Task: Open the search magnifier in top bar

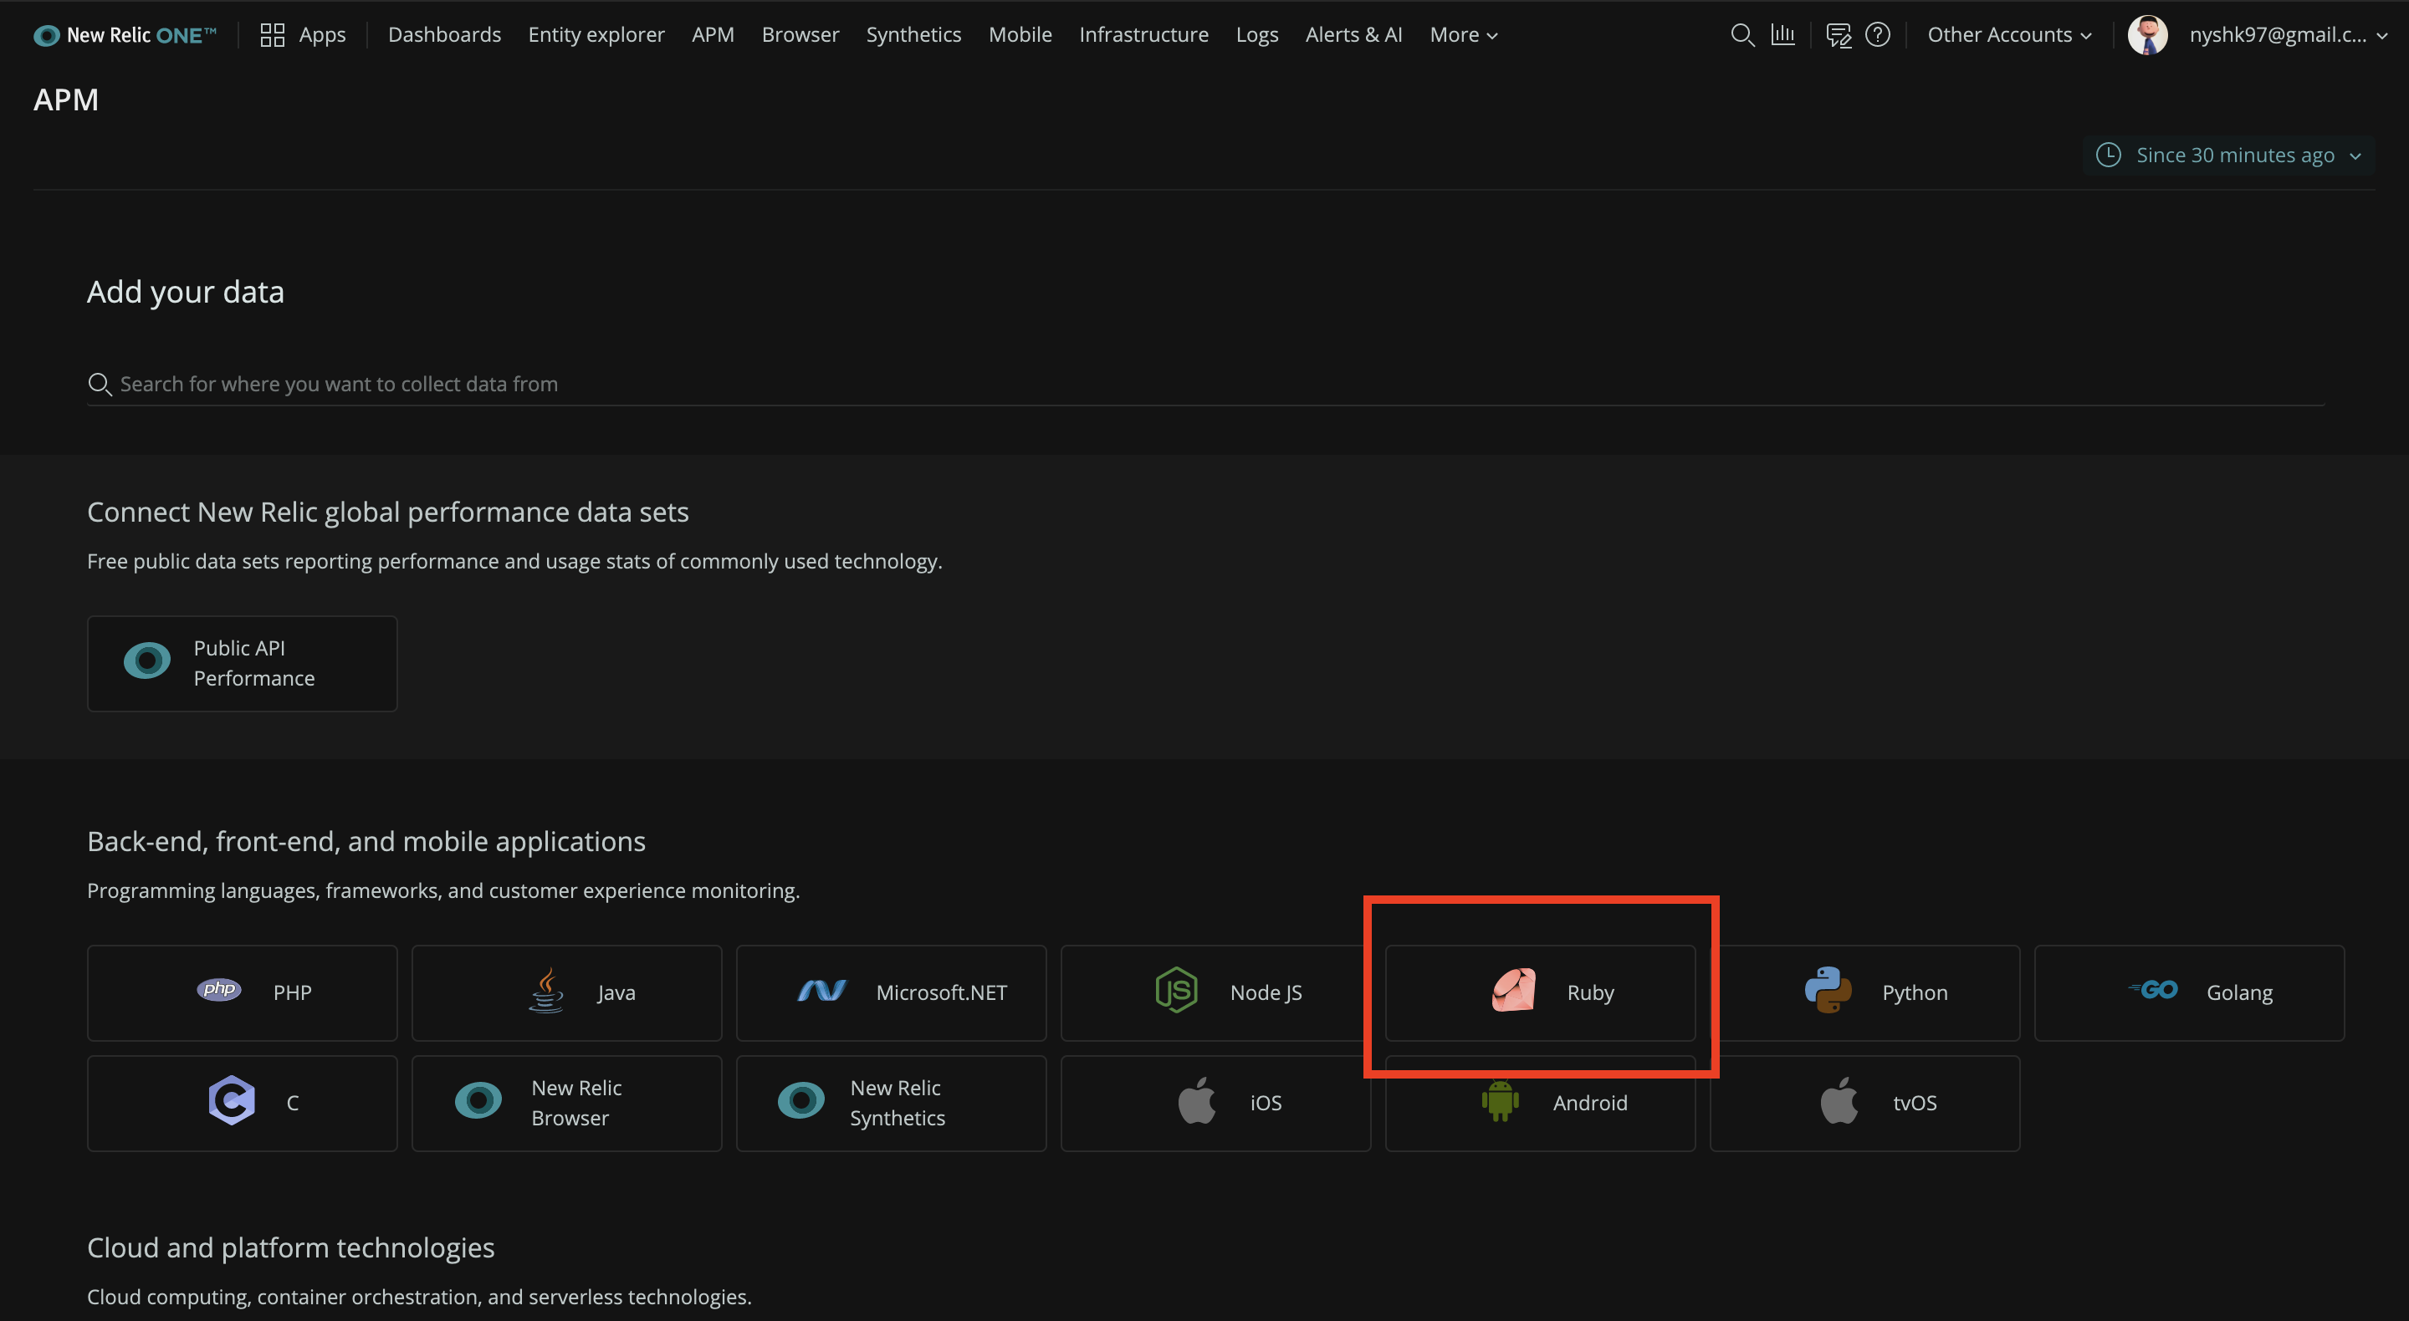Action: [x=1742, y=35]
